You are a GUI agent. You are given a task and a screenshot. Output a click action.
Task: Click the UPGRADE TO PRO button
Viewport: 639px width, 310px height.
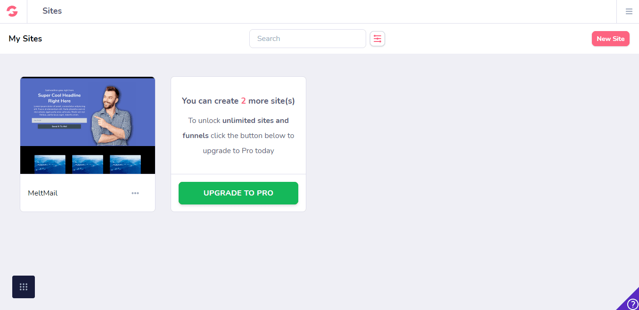(x=238, y=193)
